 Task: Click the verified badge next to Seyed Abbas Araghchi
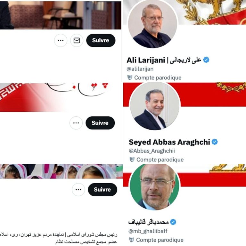coord(215,142)
